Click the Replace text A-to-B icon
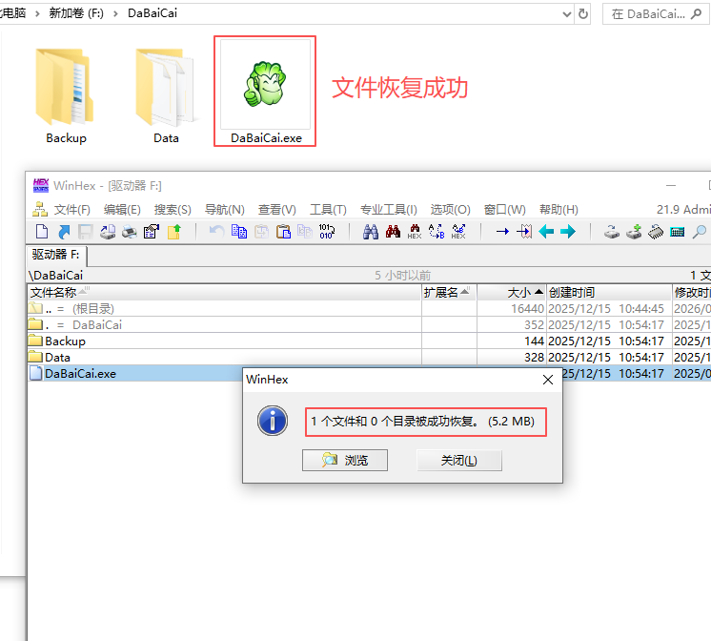This screenshot has width=711, height=641. coord(437,232)
